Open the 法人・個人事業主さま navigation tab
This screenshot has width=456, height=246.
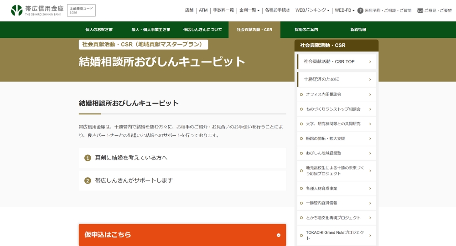pyautogui.click(x=150, y=30)
